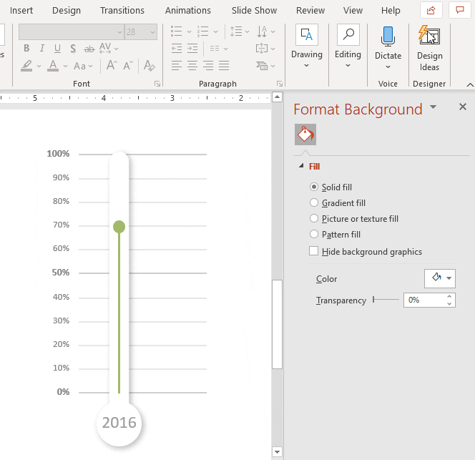
Task: Open Font dialog launcher
Action: click(x=157, y=84)
